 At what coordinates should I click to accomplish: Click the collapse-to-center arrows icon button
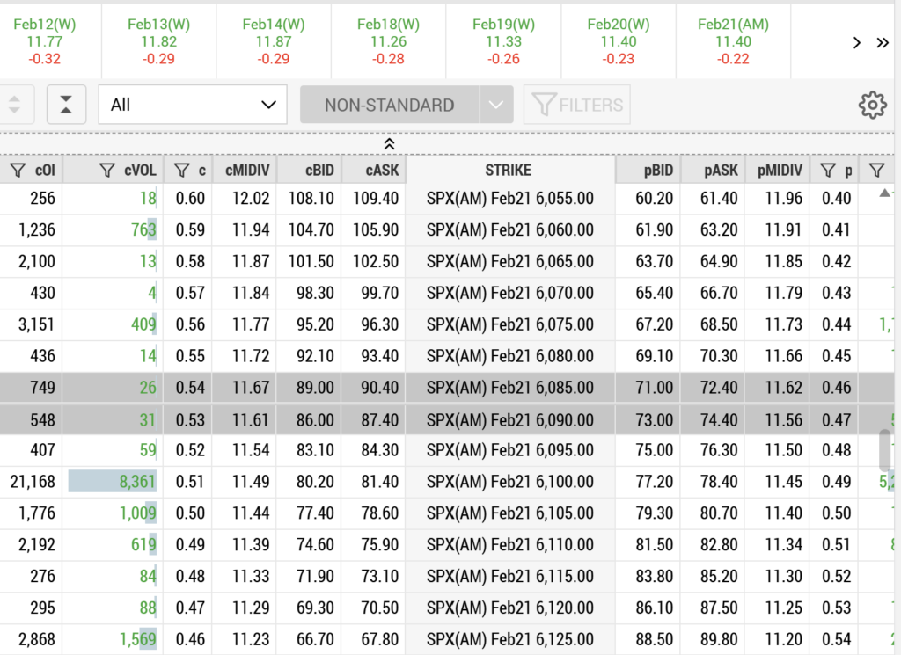pyautogui.click(x=66, y=105)
